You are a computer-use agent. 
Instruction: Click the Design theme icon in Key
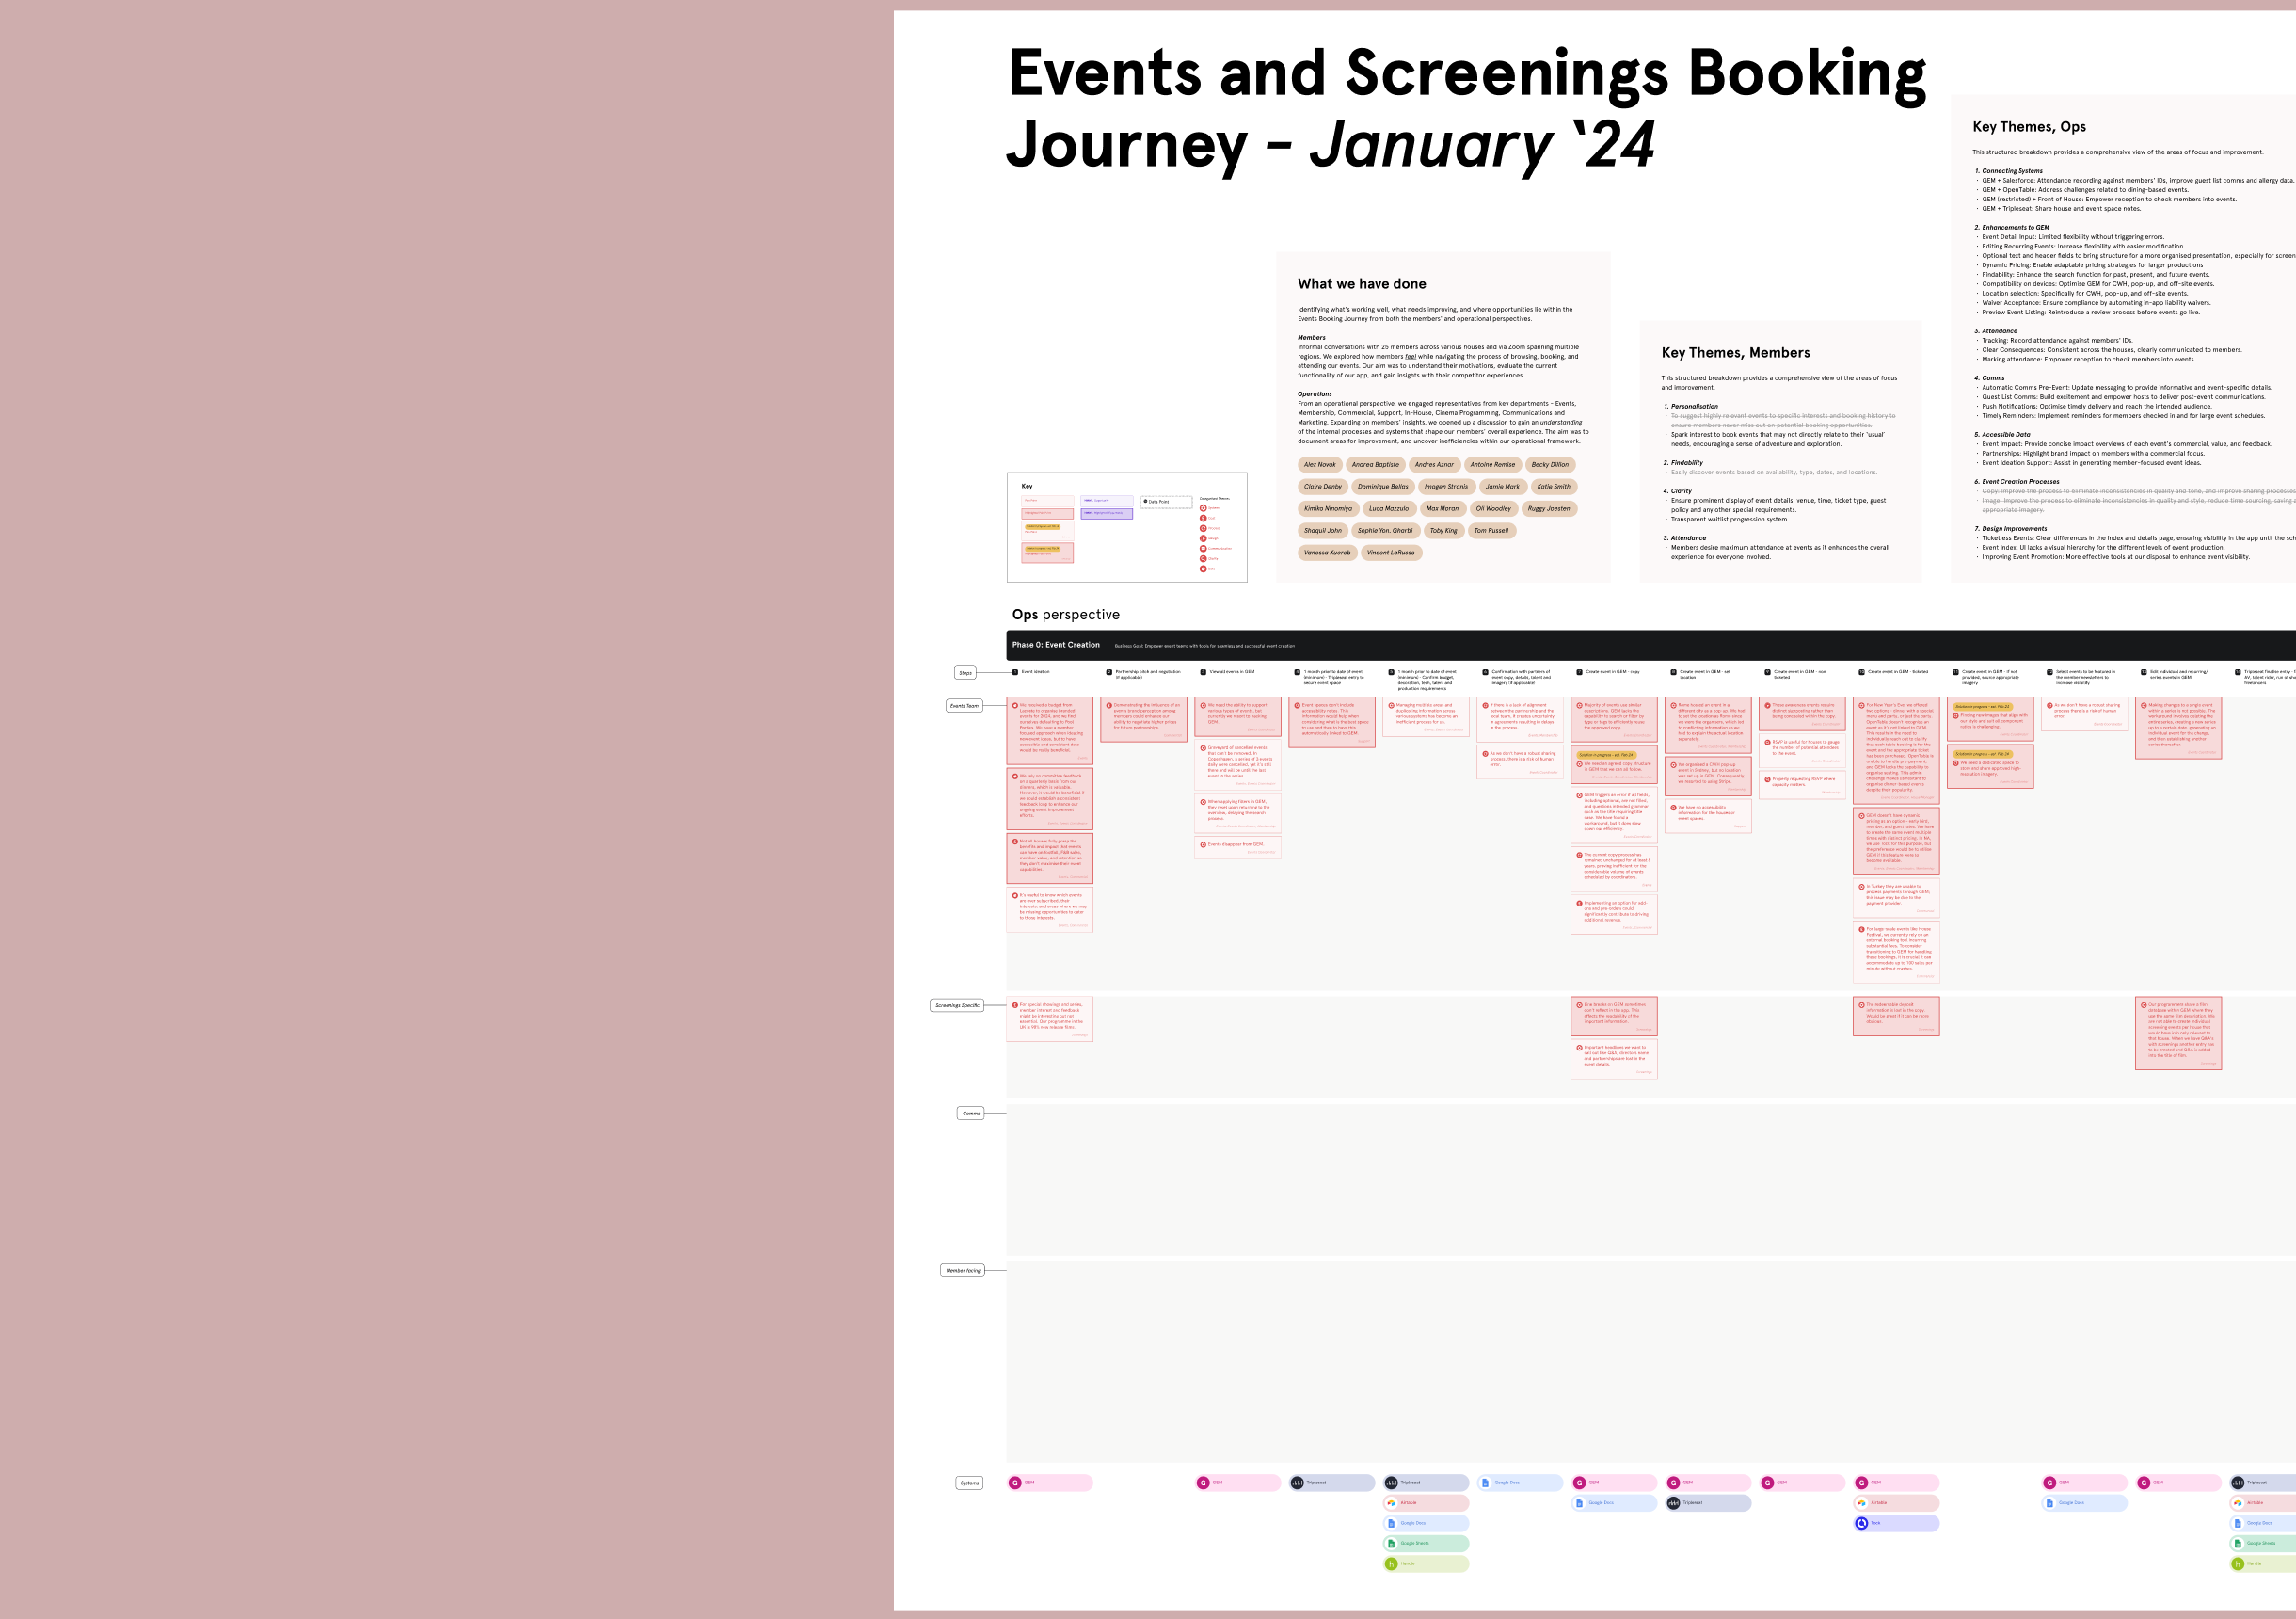(x=1203, y=538)
